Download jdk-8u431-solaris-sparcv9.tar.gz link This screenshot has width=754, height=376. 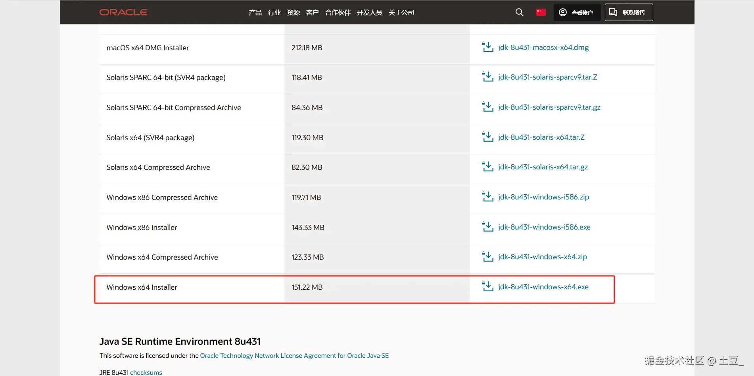(x=549, y=107)
